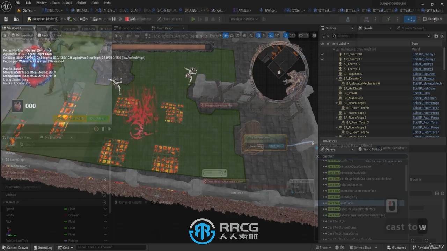Click the green Play button in the toolbar
The height and width of the screenshot is (251, 447).
pos(193,19)
